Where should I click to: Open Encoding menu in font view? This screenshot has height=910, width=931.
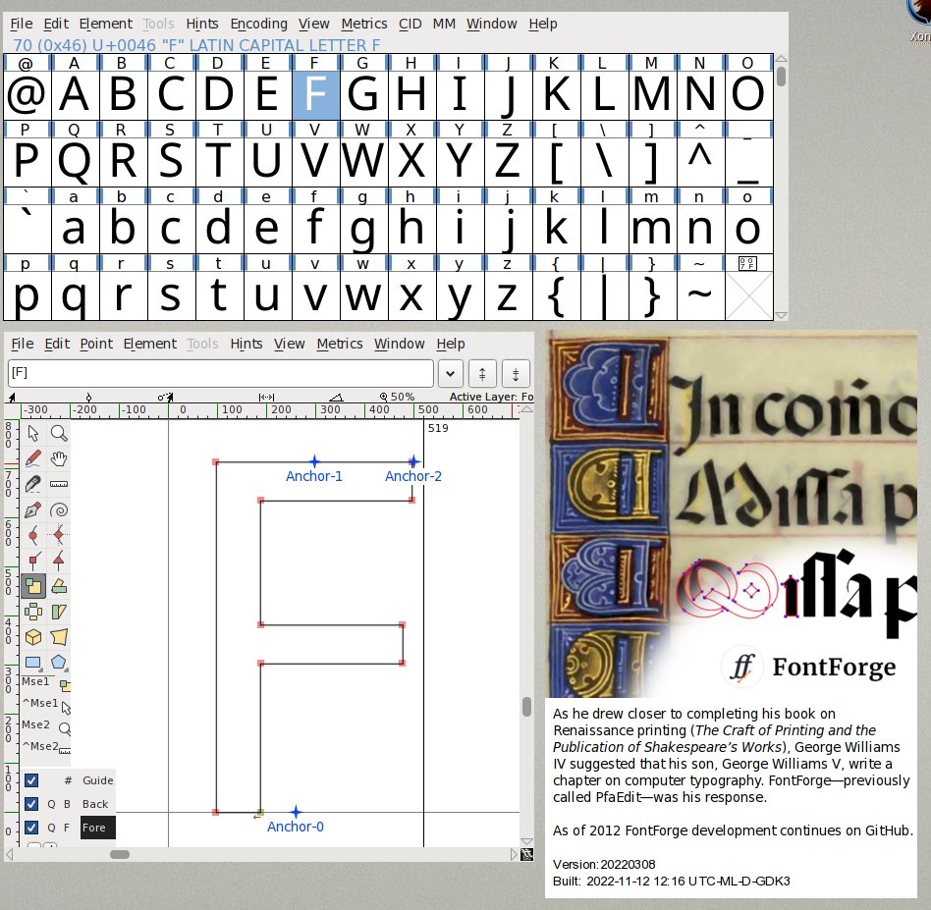tap(259, 24)
